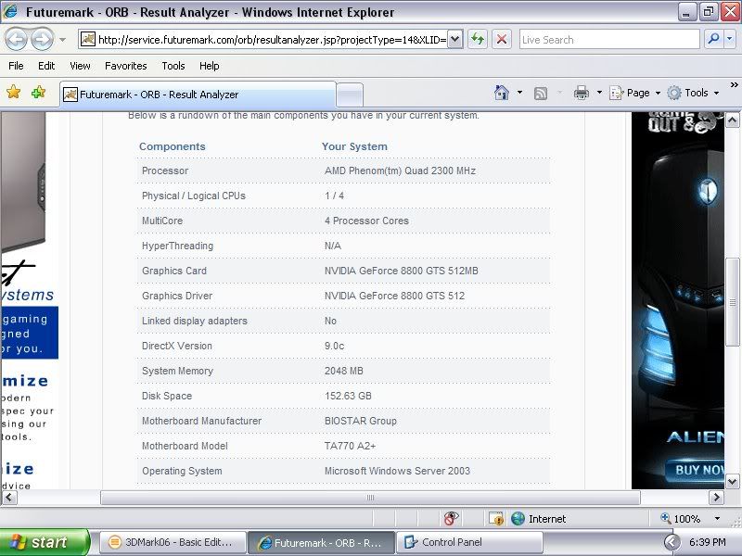
Task: Click the 'Your System' column header
Action: tap(354, 146)
